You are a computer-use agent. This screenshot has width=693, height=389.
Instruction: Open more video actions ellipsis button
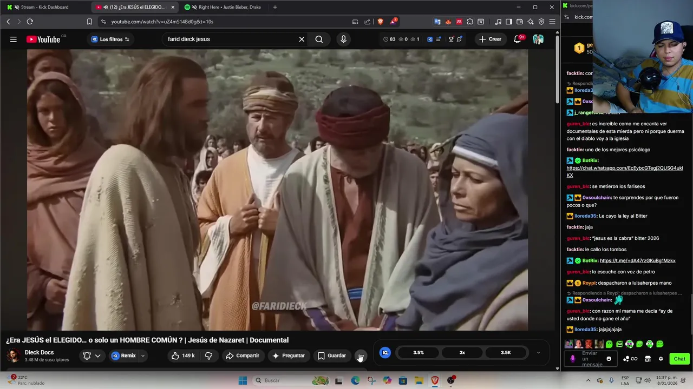click(x=361, y=356)
